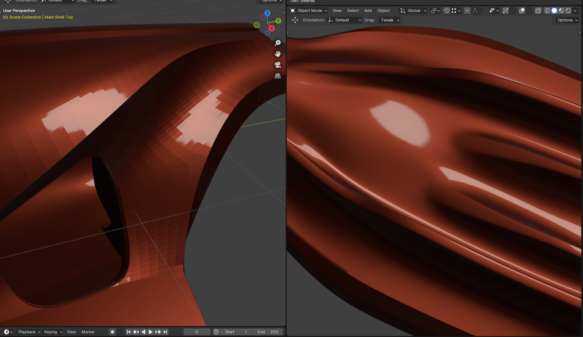Jump to next keyframe

pos(158,332)
